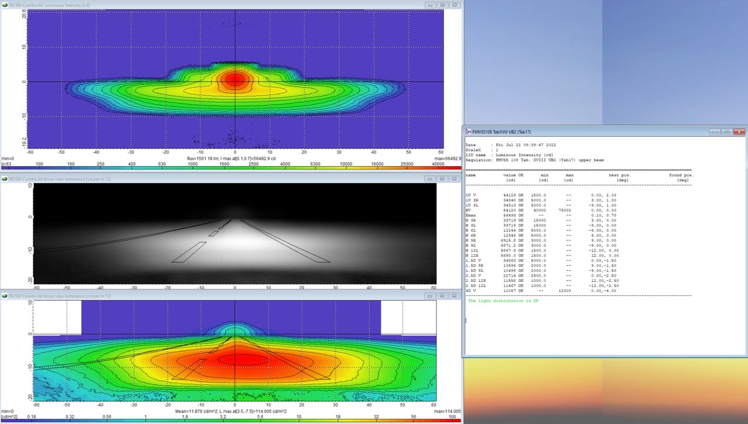Select the 'HV' row name

[x=468, y=211]
